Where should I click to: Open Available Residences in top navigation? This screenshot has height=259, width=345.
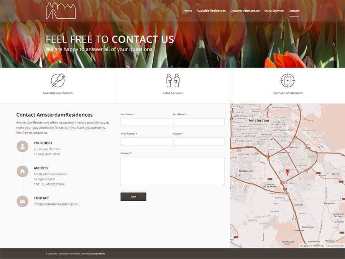point(211,11)
